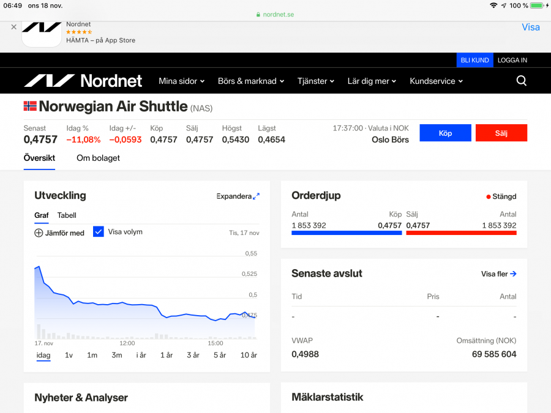Click the Expandera arrows icon

click(256, 196)
